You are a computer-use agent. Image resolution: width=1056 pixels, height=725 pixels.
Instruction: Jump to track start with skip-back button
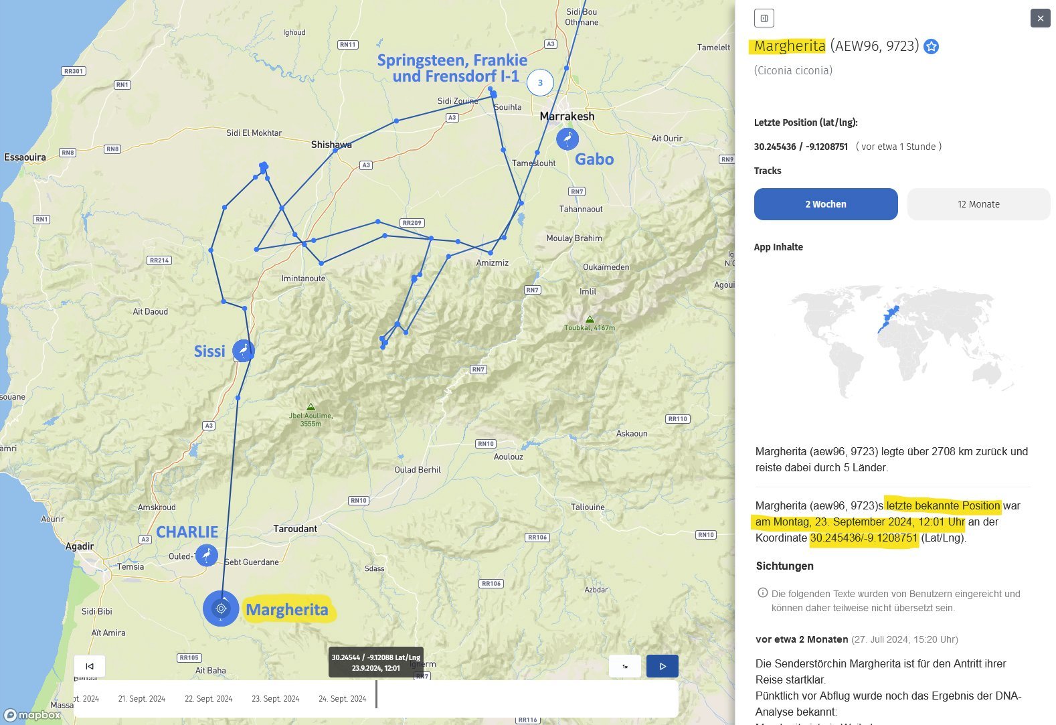90,666
